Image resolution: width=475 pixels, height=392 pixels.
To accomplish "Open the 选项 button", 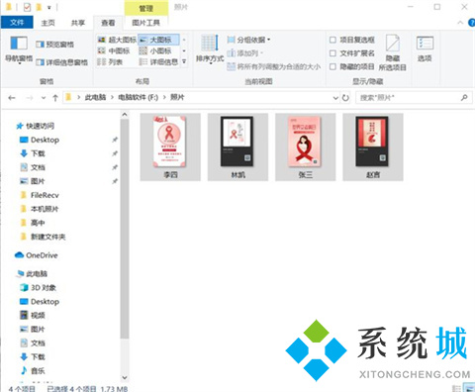I will [425, 49].
